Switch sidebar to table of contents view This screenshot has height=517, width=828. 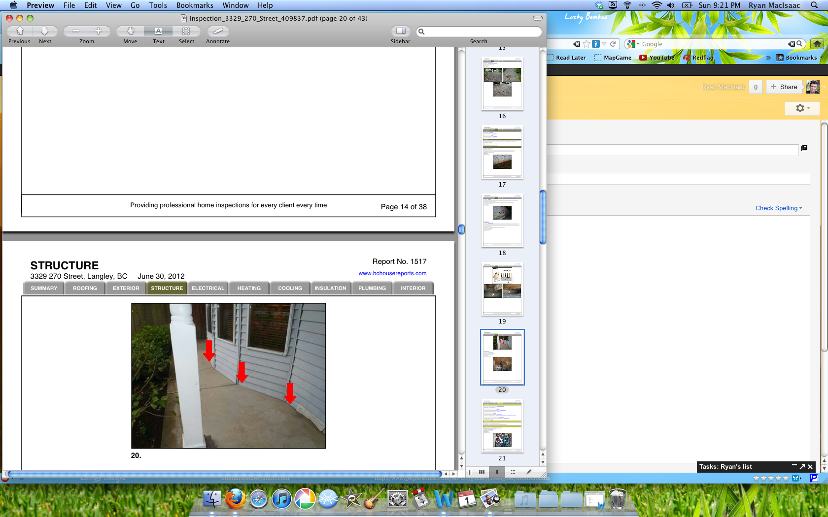(x=513, y=472)
